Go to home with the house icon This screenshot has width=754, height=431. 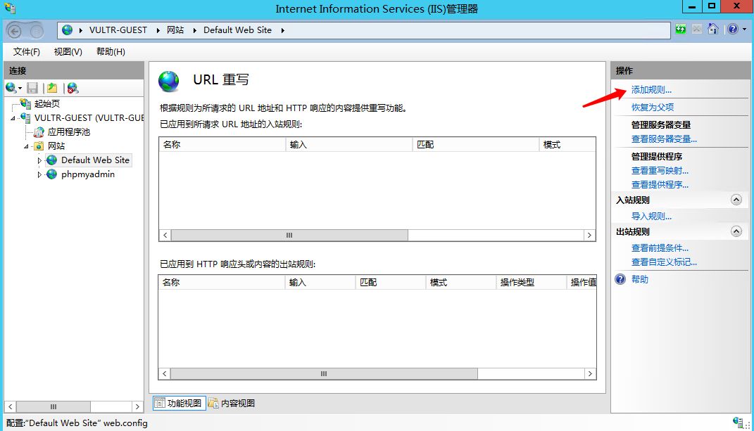[713, 30]
